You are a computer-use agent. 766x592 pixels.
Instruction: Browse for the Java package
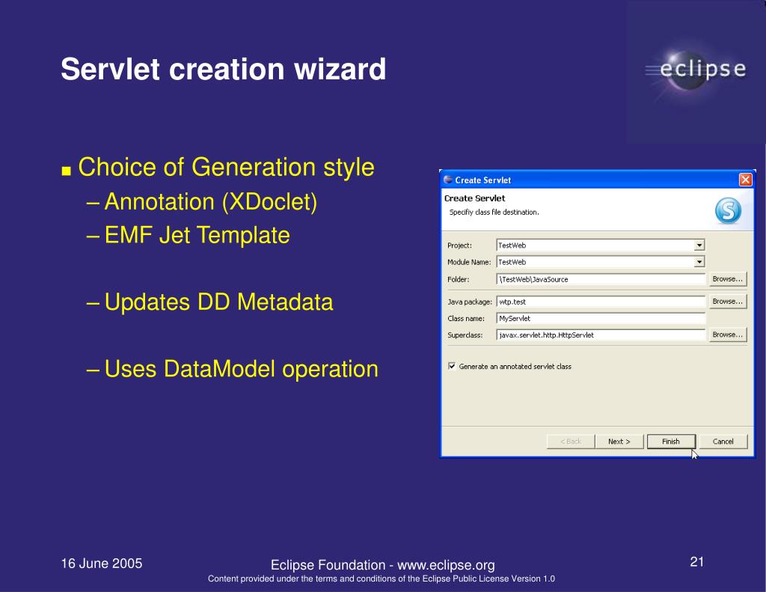point(727,302)
